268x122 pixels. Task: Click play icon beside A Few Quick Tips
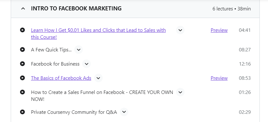pos(22,49)
